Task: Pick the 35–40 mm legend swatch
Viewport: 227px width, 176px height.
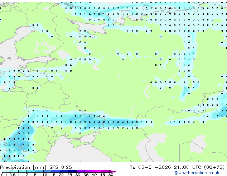Action: coord(89,171)
